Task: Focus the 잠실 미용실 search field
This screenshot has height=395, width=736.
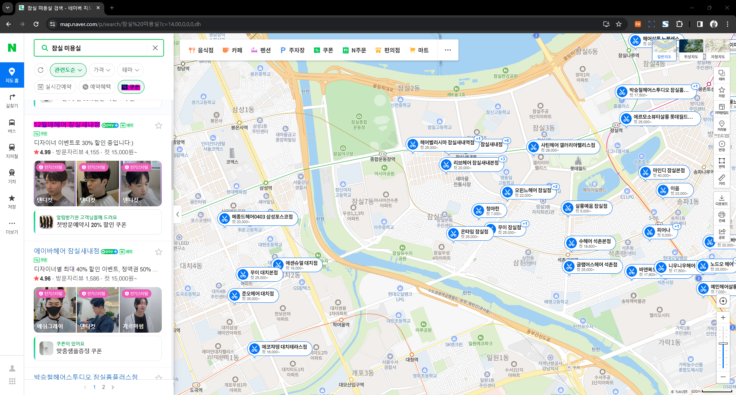Action: tap(99, 48)
